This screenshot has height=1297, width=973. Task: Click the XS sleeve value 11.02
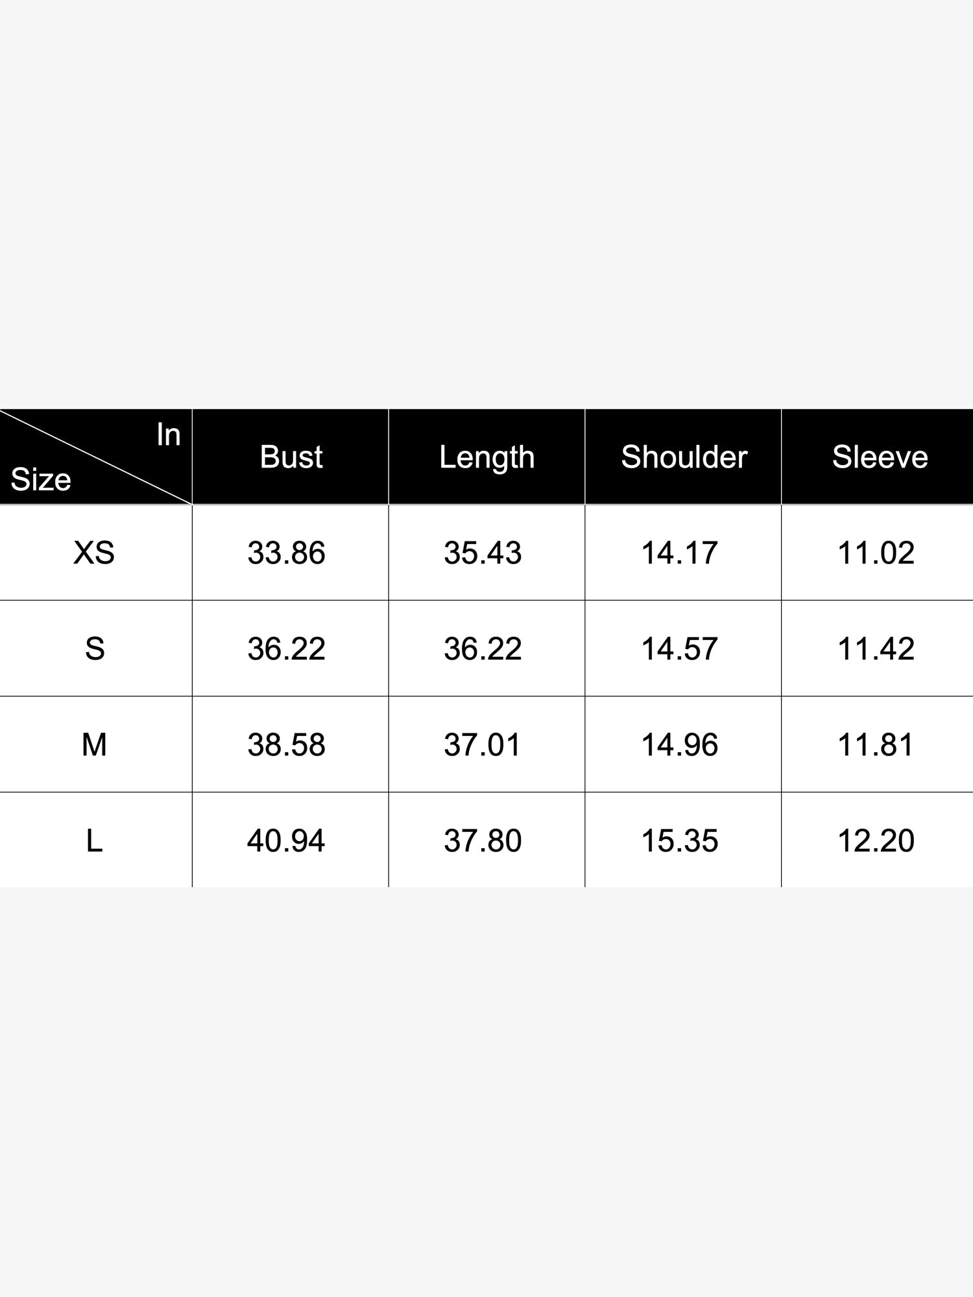click(876, 553)
